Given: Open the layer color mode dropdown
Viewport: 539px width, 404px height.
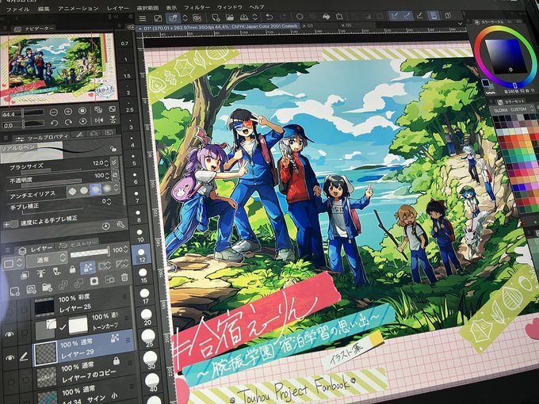Looking at the screenshot, I should 13,264.
